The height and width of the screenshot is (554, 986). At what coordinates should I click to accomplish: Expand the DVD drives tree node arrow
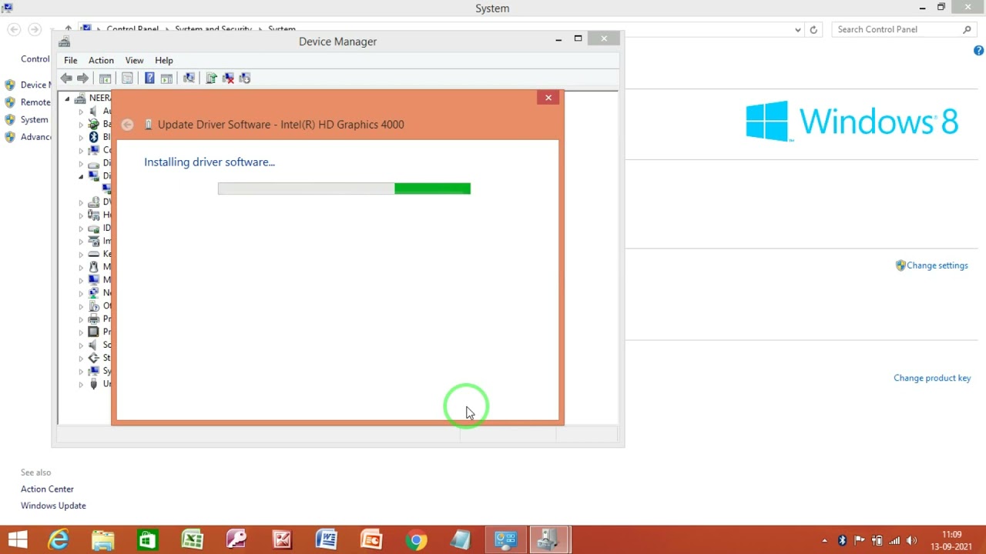pyautogui.click(x=81, y=202)
